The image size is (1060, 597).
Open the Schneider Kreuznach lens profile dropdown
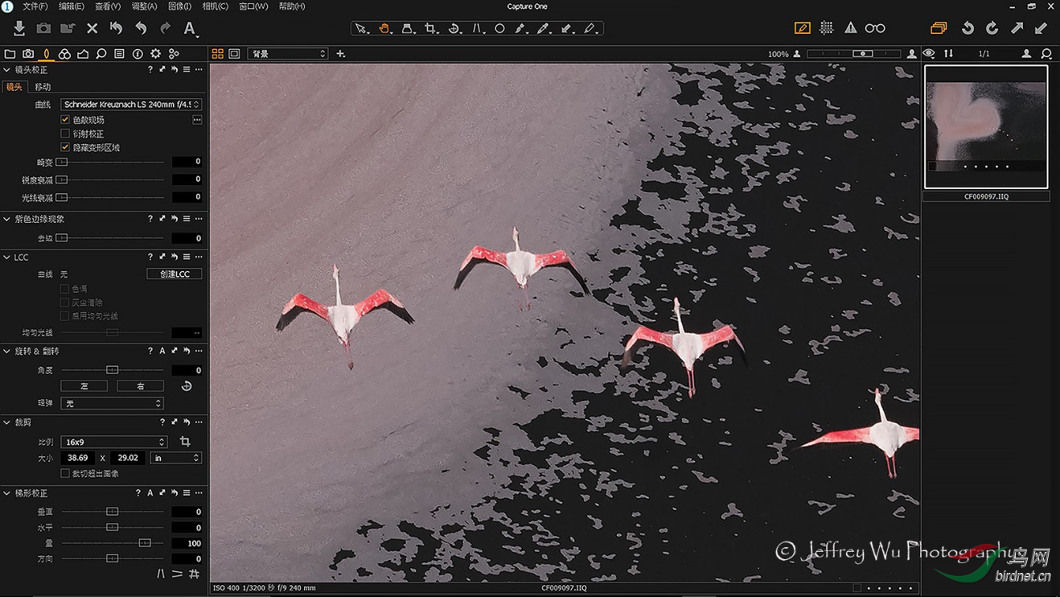pyautogui.click(x=130, y=105)
